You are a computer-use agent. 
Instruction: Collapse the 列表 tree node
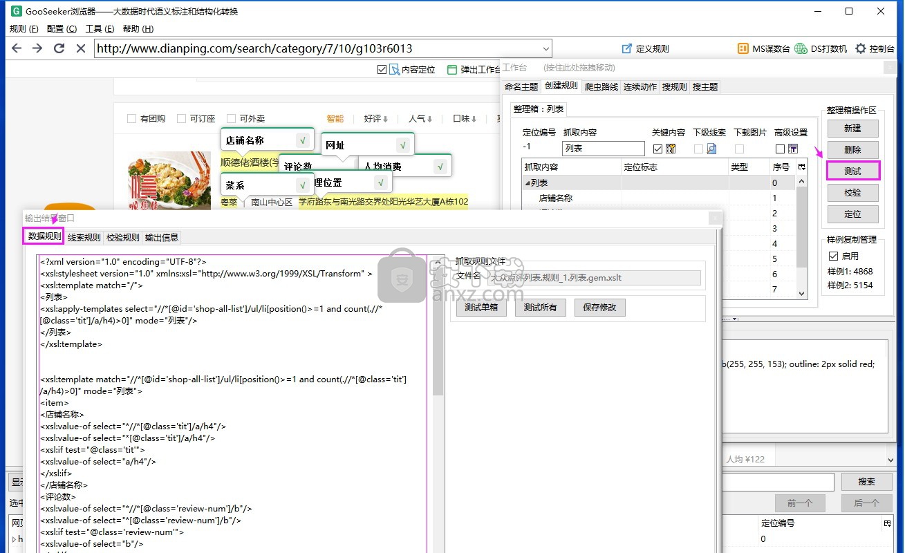[x=527, y=183]
